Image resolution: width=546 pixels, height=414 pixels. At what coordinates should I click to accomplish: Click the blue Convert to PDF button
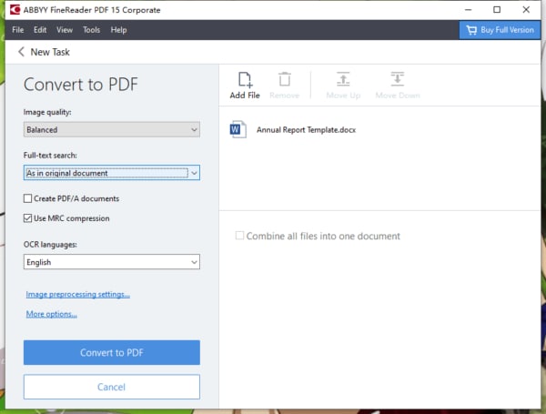(112, 352)
